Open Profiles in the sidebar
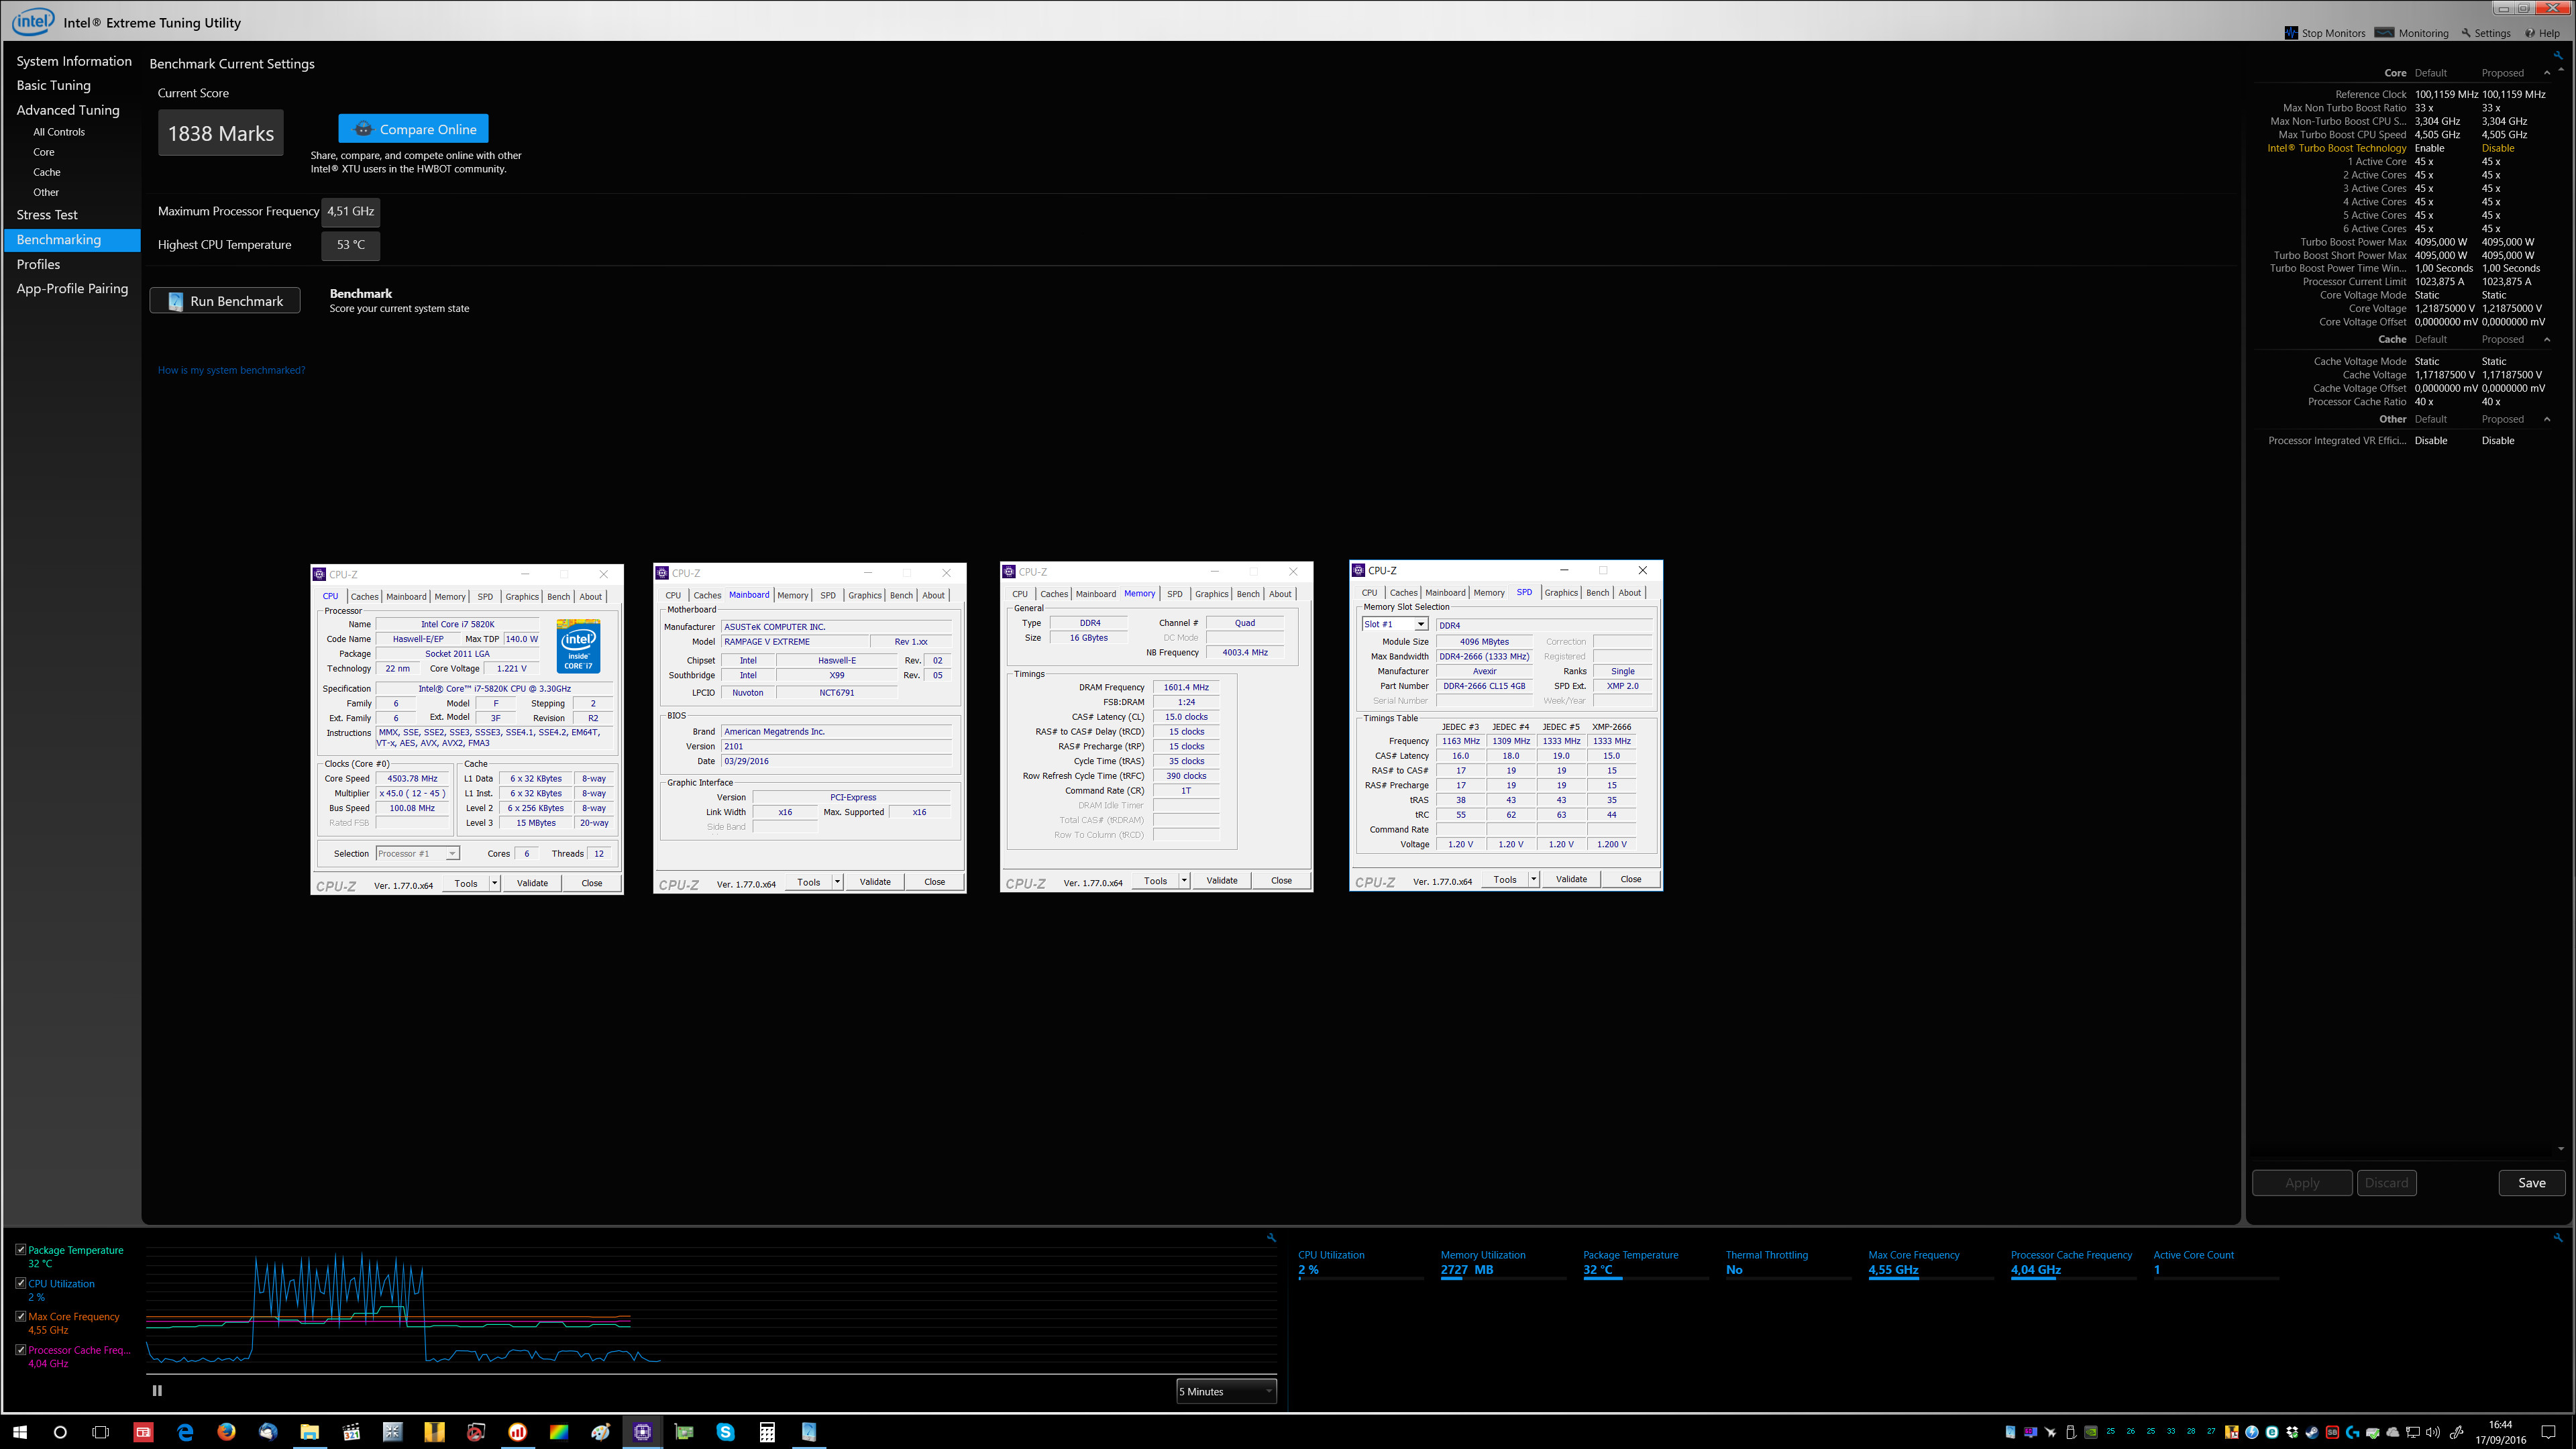 (38, 264)
